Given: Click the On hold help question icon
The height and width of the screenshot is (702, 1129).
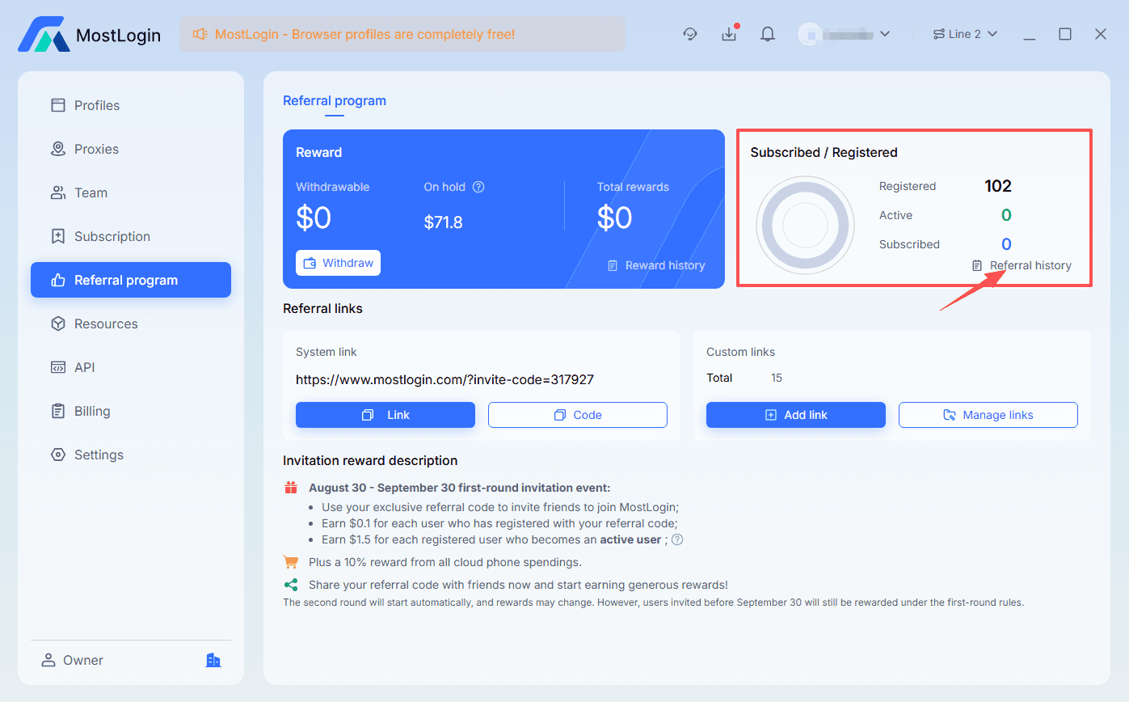Looking at the screenshot, I should [478, 187].
